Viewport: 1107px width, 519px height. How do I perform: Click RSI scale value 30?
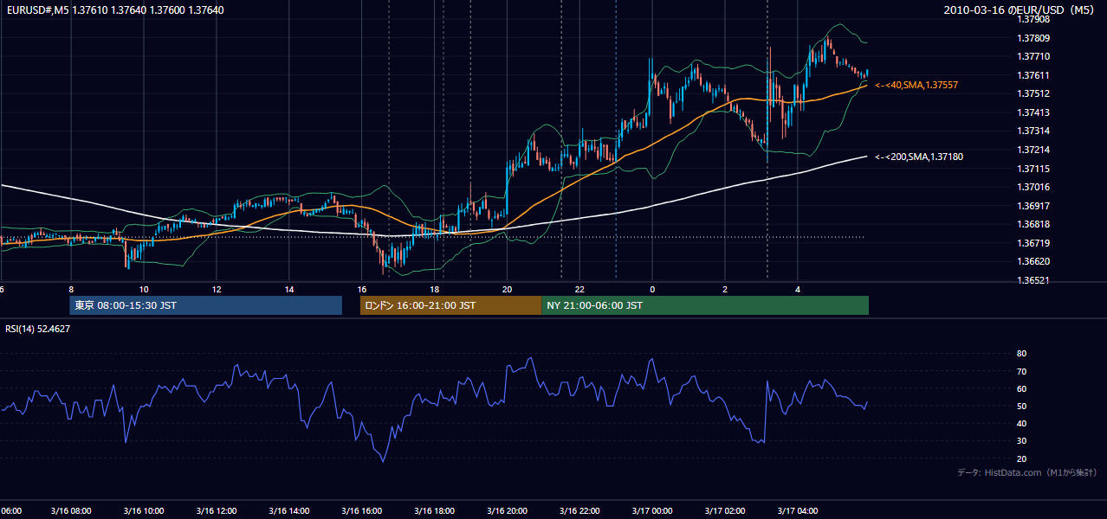(x=1021, y=440)
